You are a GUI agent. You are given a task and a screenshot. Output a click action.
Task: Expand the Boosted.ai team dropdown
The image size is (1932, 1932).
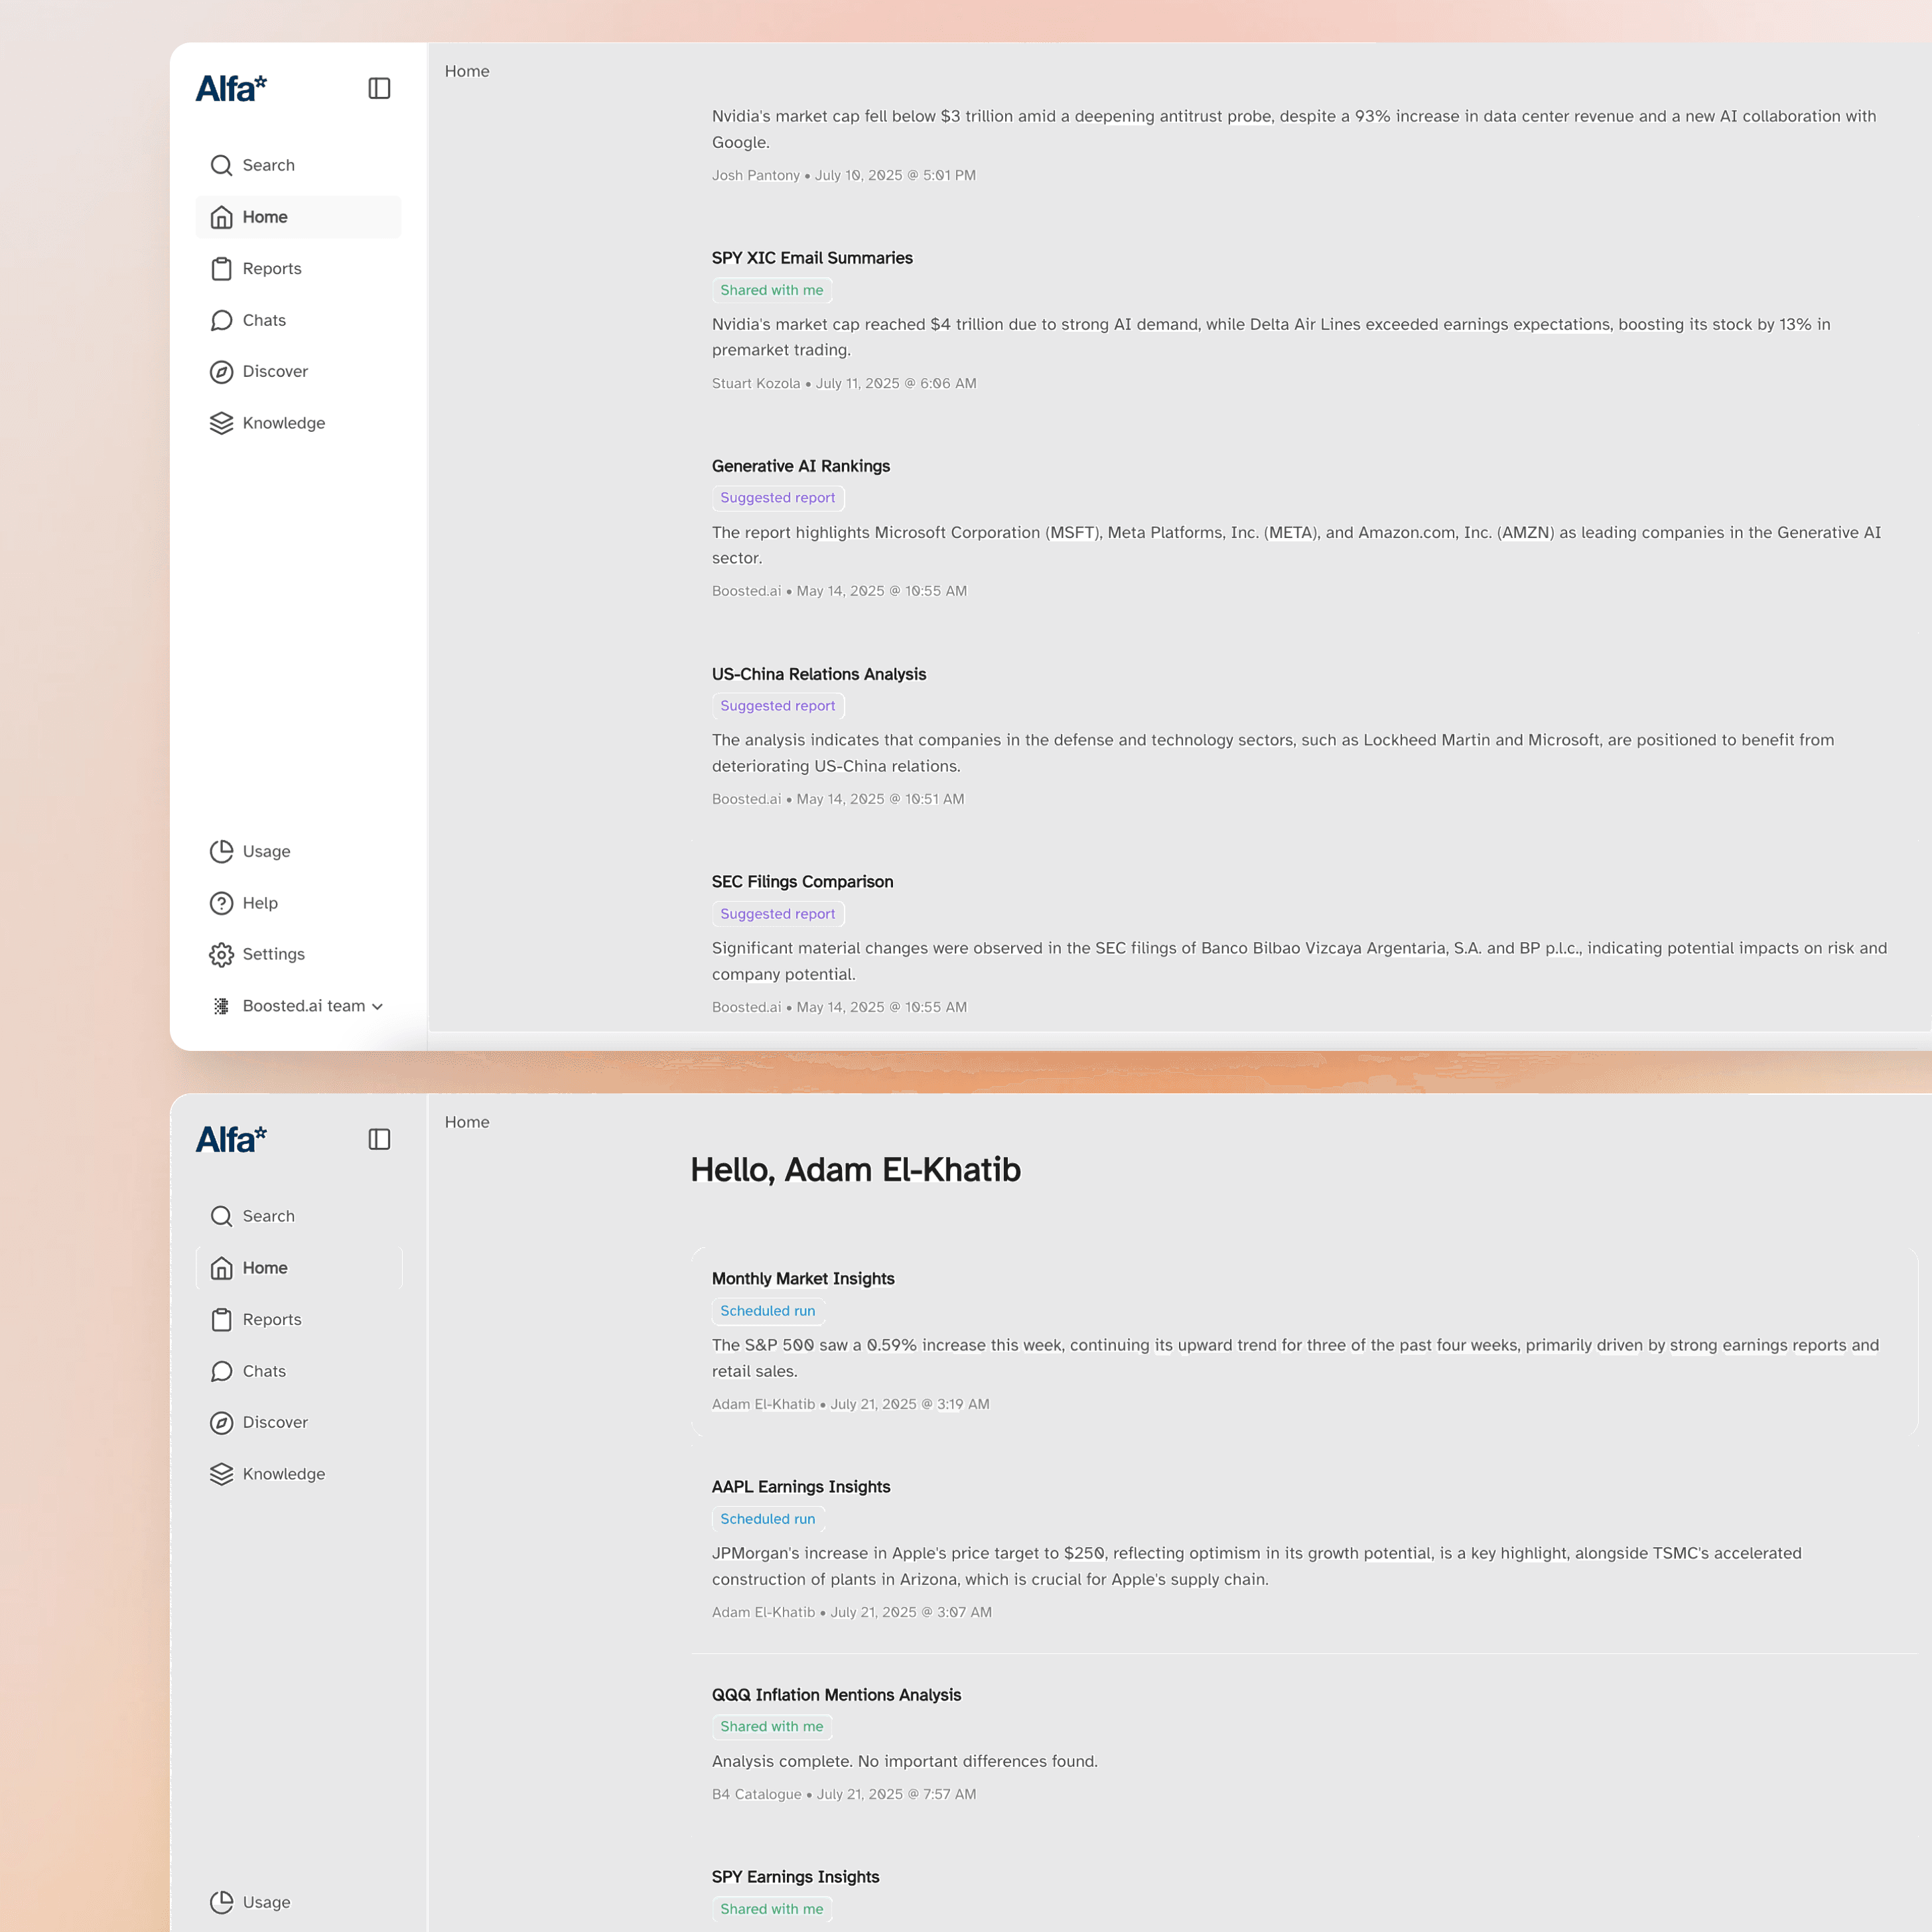click(x=377, y=1006)
